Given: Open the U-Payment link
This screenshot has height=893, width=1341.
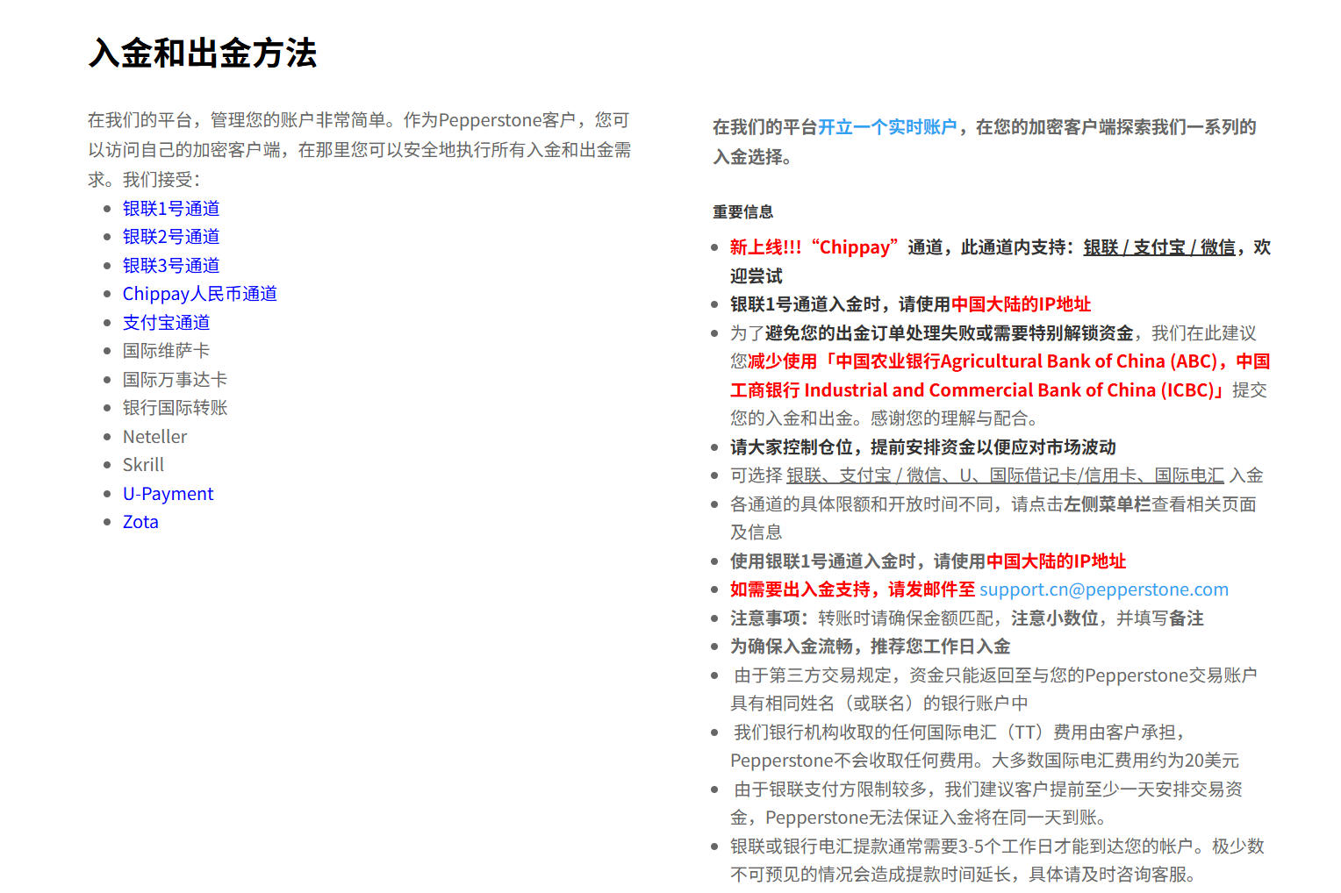Looking at the screenshot, I should pos(168,494).
